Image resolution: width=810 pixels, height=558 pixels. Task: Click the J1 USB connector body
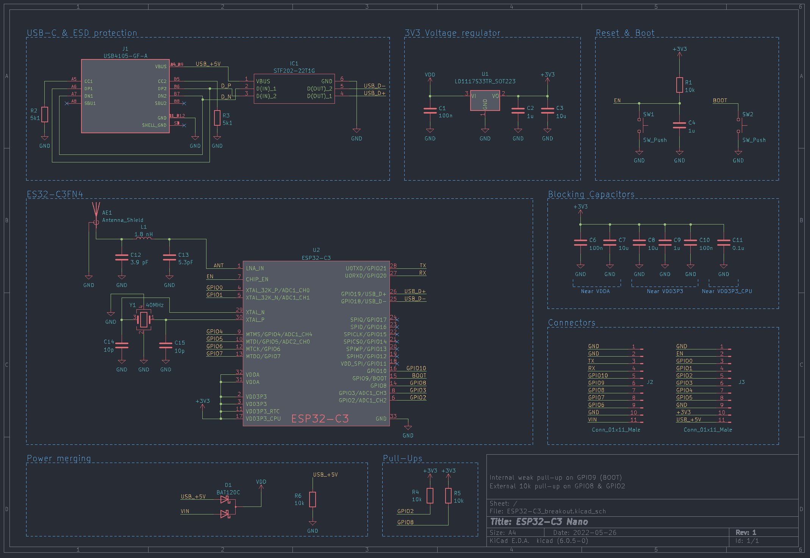[125, 96]
